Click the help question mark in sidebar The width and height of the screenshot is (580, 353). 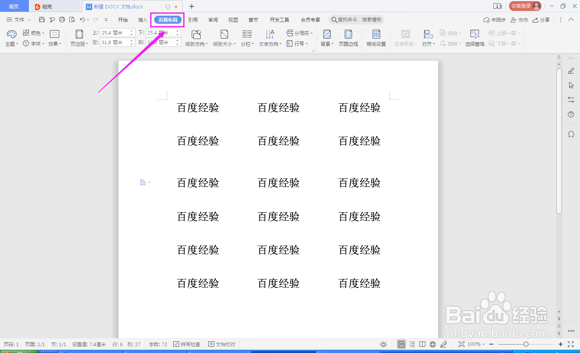click(x=571, y=115)
